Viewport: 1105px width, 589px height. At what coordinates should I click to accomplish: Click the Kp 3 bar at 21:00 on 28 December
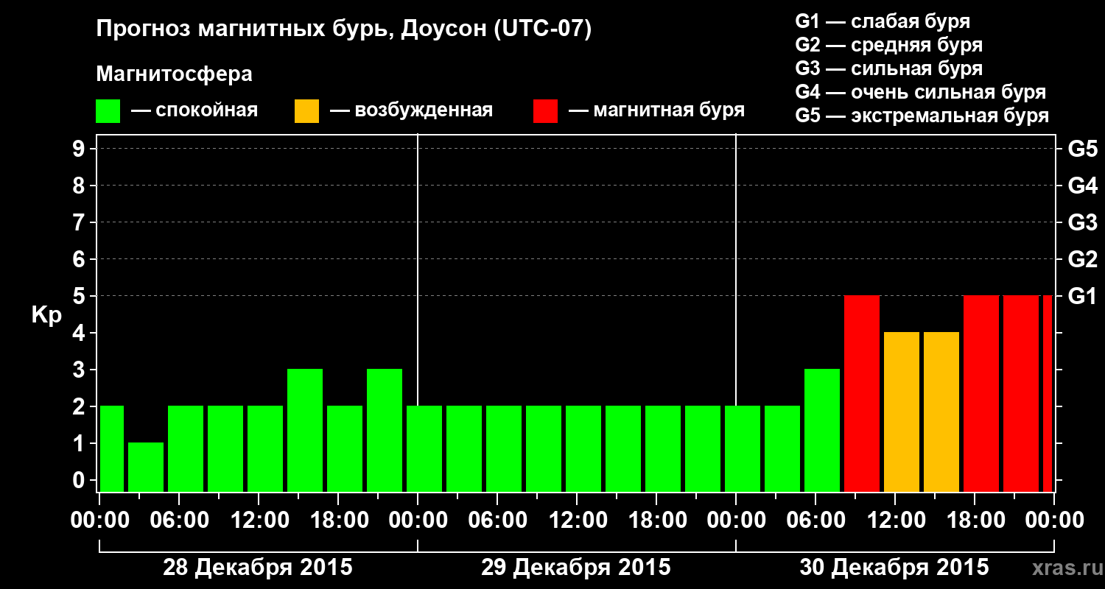point(385,430)
